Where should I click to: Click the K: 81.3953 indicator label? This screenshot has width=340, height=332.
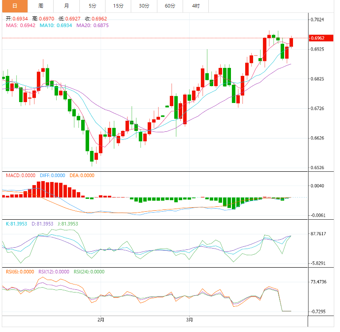[x=17, y=224]
